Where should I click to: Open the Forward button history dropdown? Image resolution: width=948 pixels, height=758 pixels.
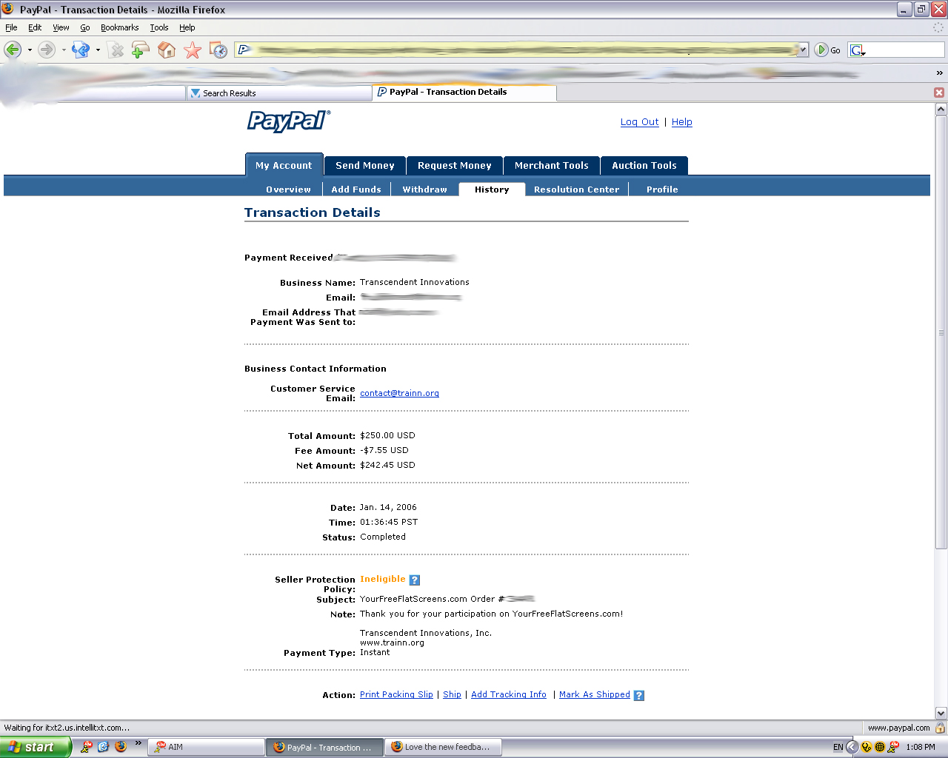click(64, 50)
